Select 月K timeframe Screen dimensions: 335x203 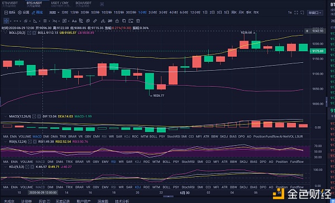pos(241,13)
